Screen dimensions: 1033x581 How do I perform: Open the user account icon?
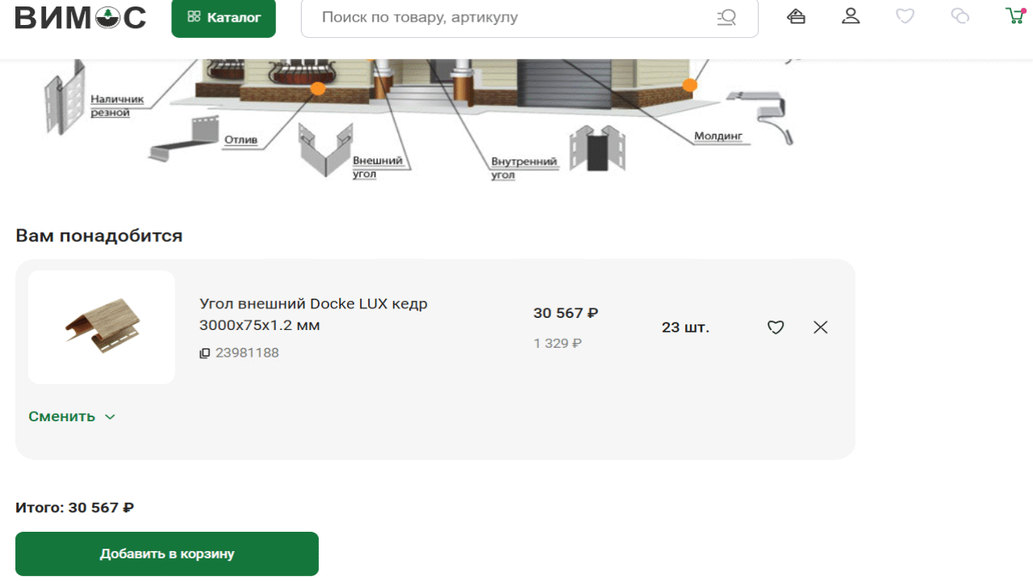coord(851,16)
